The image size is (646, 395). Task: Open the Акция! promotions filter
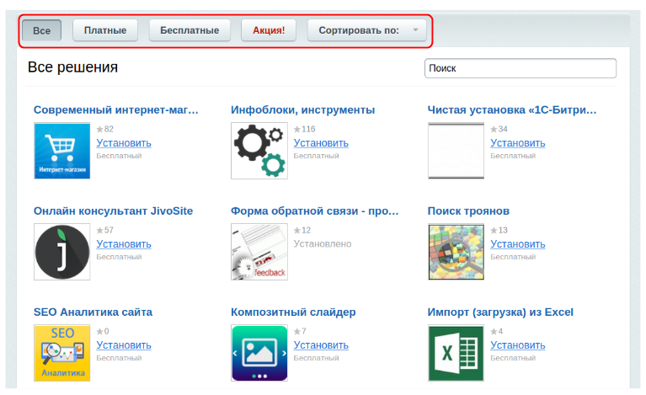point(269,30)
